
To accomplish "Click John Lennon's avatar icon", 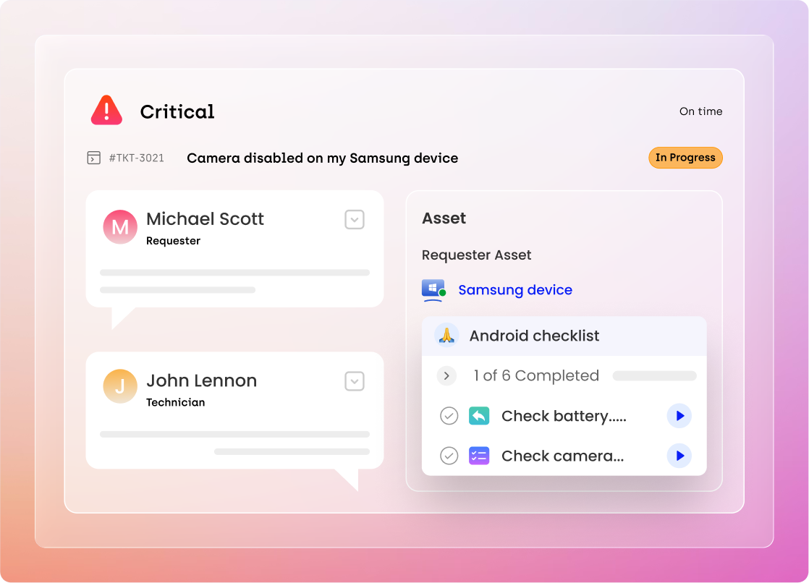I will 120,386.
